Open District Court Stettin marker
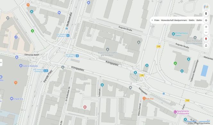This screenshot has height=125, width=213. coord(107,49)
